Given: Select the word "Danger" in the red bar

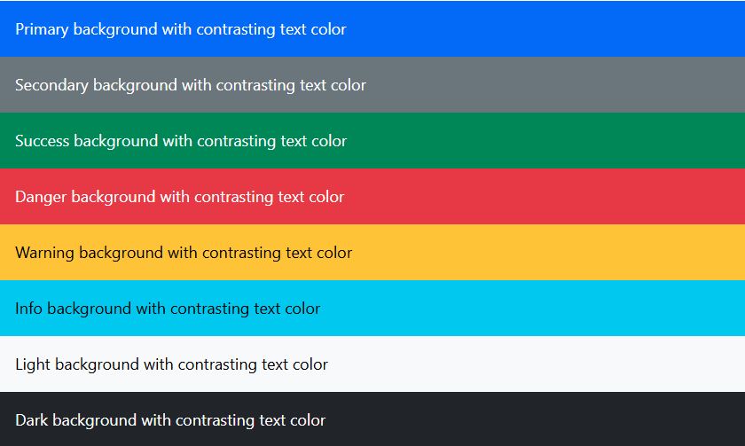Looking at the screenshot, I should 41,198.
